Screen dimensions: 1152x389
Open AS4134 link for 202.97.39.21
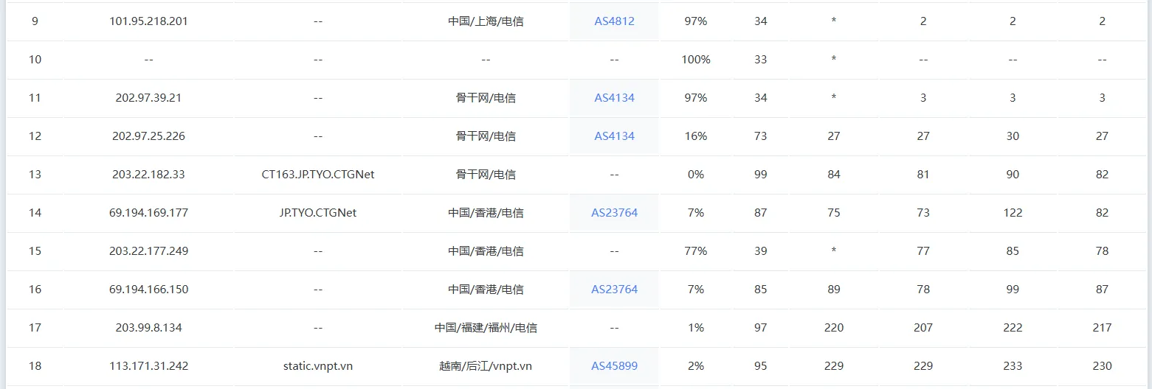tap(614, 98)
